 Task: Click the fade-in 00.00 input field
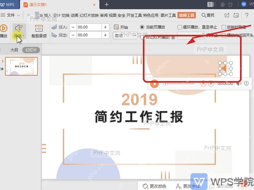[x=89, y=27]
